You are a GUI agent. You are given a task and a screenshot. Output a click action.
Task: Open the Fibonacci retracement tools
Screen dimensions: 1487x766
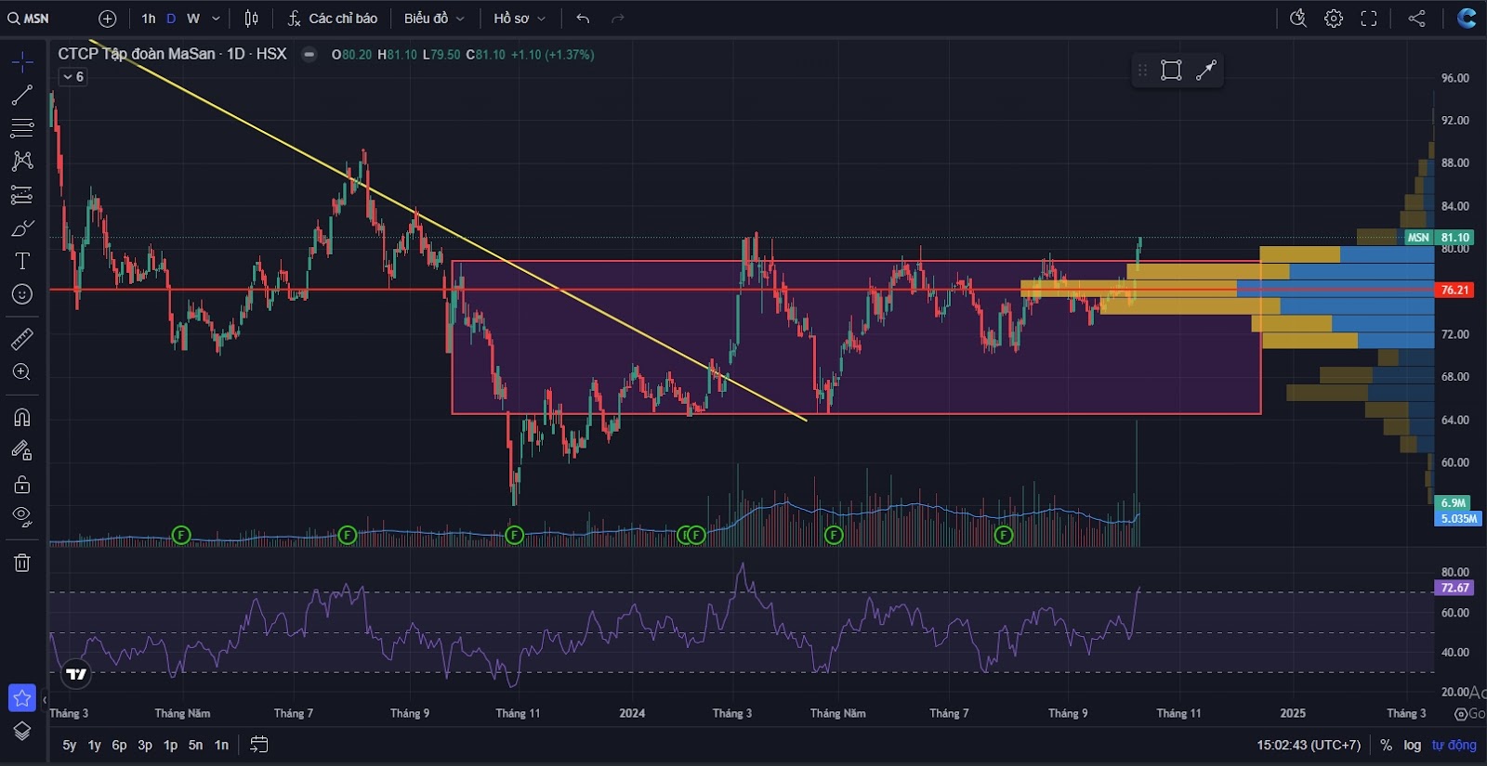click(22, 128)
